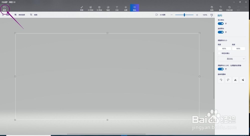Click the top-center canvas resize handle
This screenshot has height=136, width=250.
(x=107, y=33)
